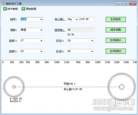Open the 原始数据 menu item
This screenshot has height=115, width=138.
point(29,9)
